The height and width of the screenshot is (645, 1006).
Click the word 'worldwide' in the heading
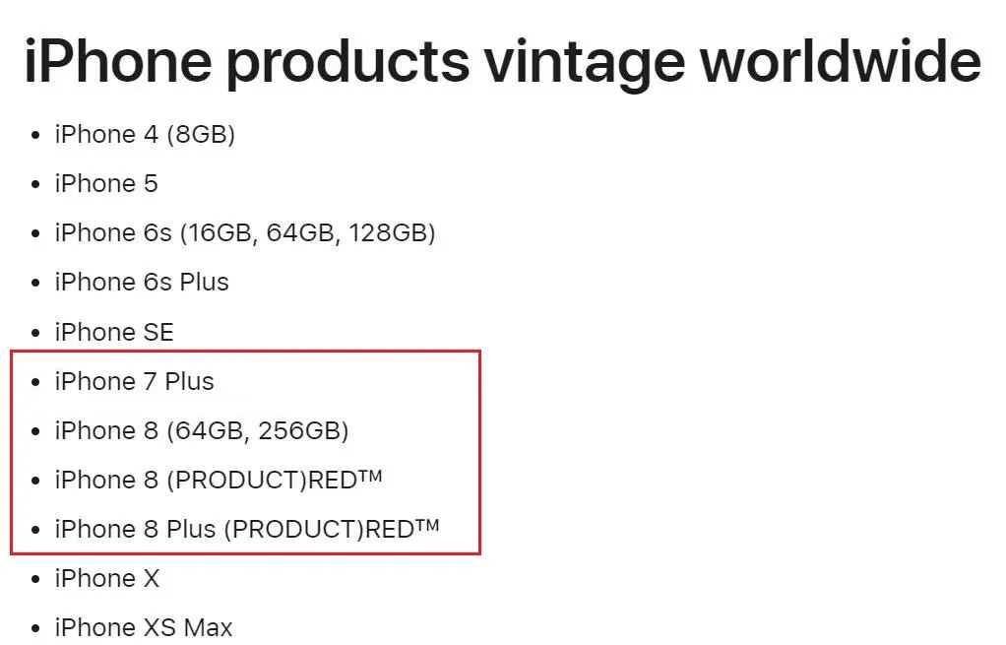coord(841,61)
